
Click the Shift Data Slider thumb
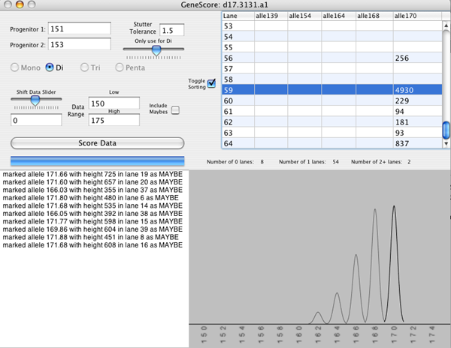click(x=35, y=100)
